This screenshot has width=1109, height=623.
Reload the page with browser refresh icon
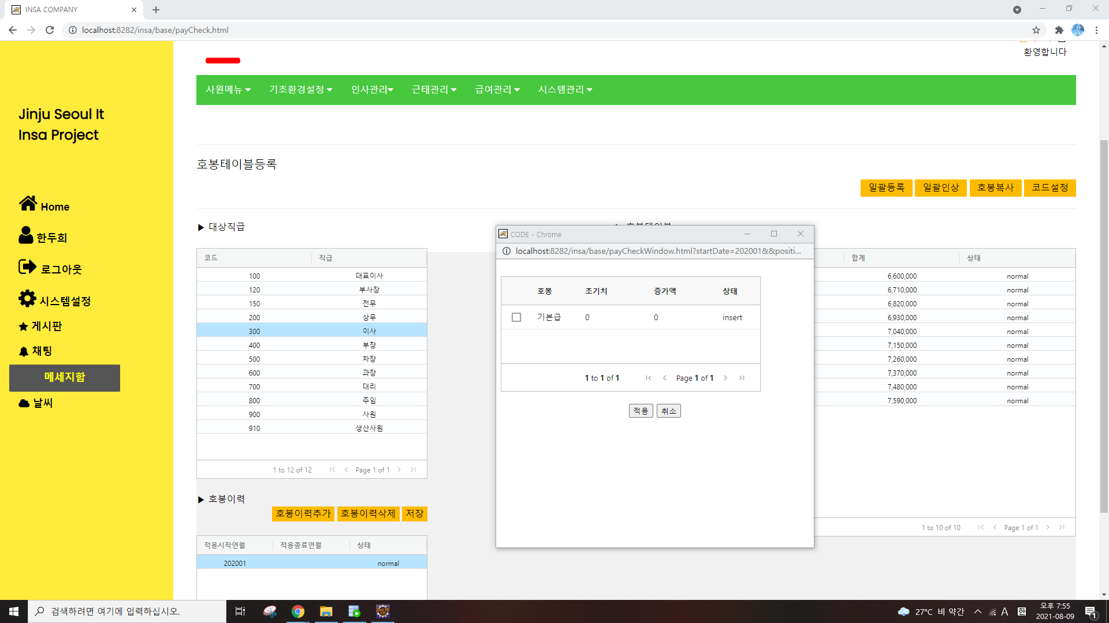point(50,30)
